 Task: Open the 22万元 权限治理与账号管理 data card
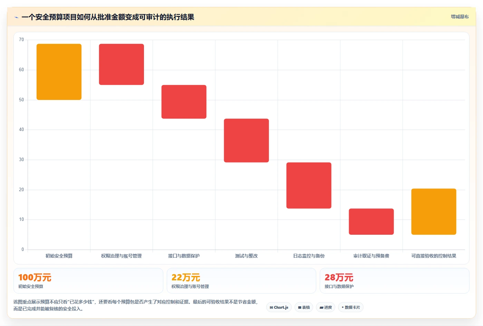pyautogui.click(x=241, y=281)
